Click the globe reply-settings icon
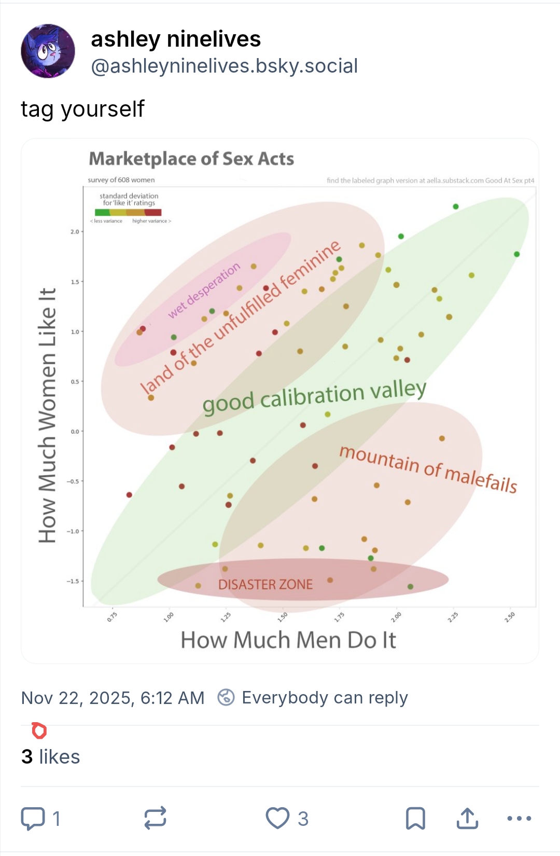The height and width of the screenshot is (856, 560). tap(226, 697)
